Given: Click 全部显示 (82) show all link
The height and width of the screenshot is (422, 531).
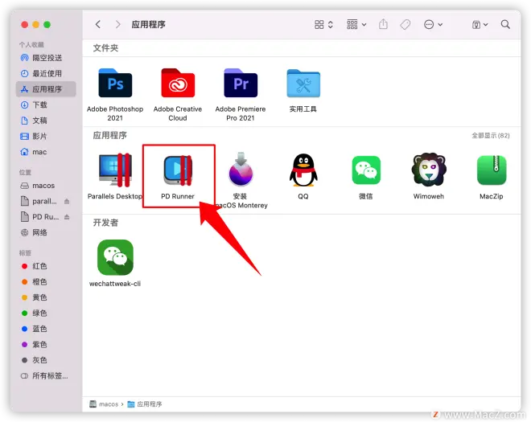Looking at the screenshot, I should click(x=490, y=135).
